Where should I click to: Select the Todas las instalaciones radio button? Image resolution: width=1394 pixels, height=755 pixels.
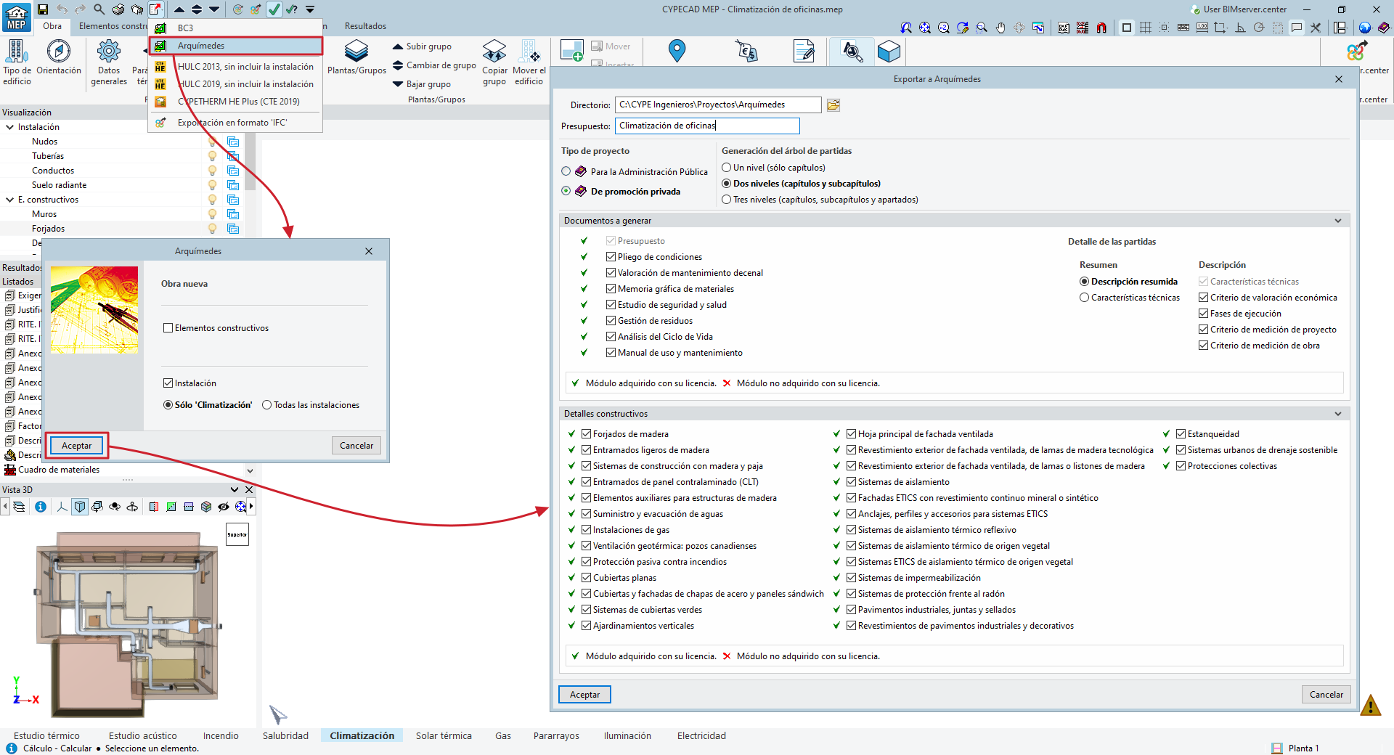(267, 405)
